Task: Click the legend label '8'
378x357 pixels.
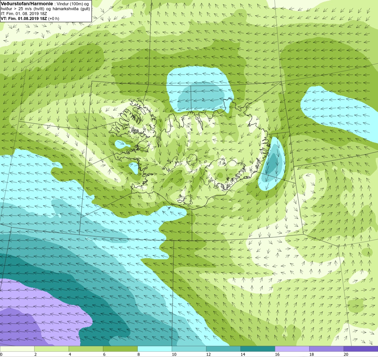Action: pyautogui.click(x=138, y=354)
